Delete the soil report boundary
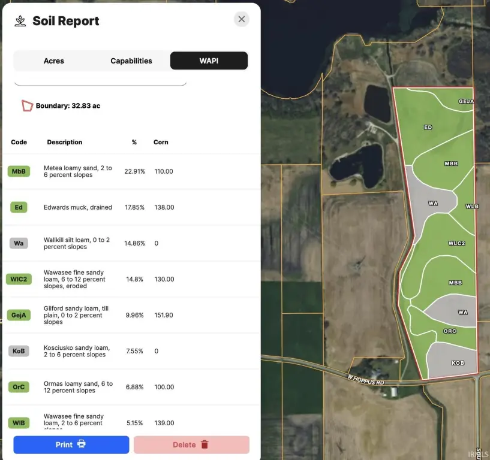490x460 pixels. 191,444
